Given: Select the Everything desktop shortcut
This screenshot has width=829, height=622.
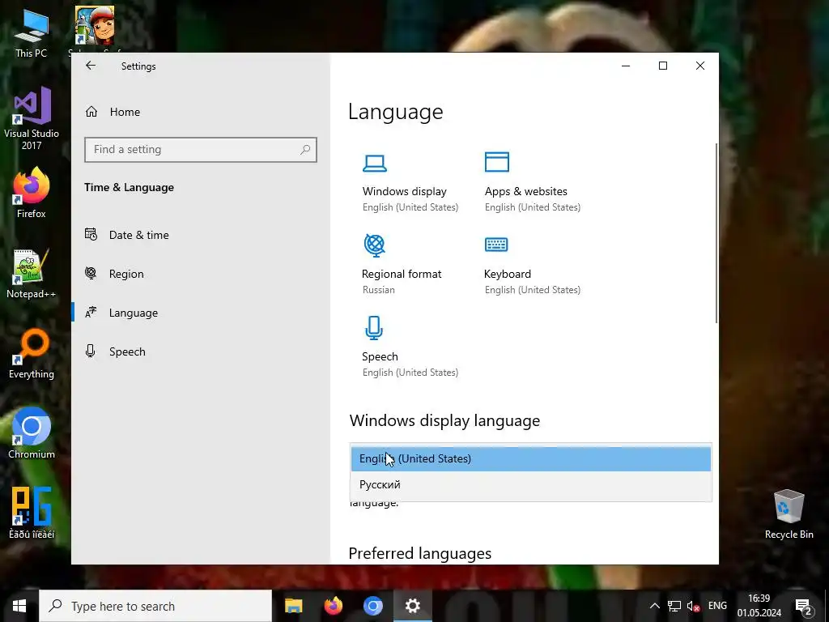Looking at the screenshot, I should click(32, 354).
